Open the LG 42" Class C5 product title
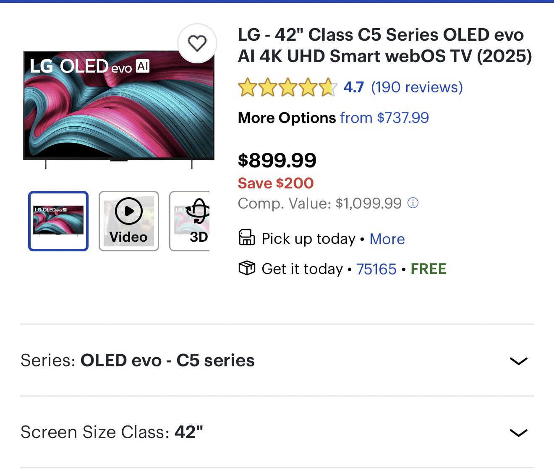Image resolution: width=554 pixels, height=475 pixels. (384, 45)
